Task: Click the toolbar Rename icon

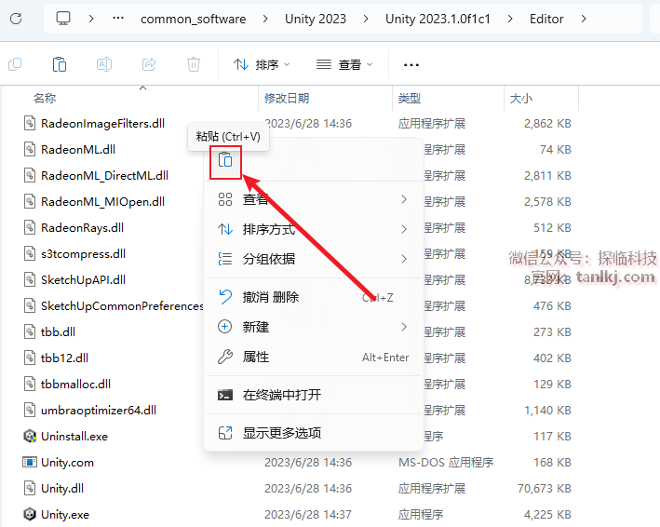Action: [x=104, y=64]
